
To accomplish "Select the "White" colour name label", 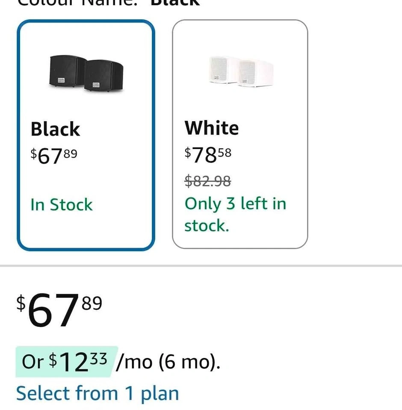I will [212, 128].
